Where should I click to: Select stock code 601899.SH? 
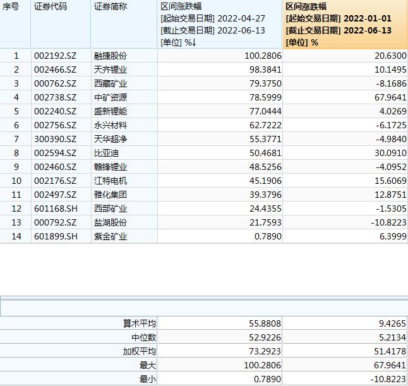(x=56, y=236)
